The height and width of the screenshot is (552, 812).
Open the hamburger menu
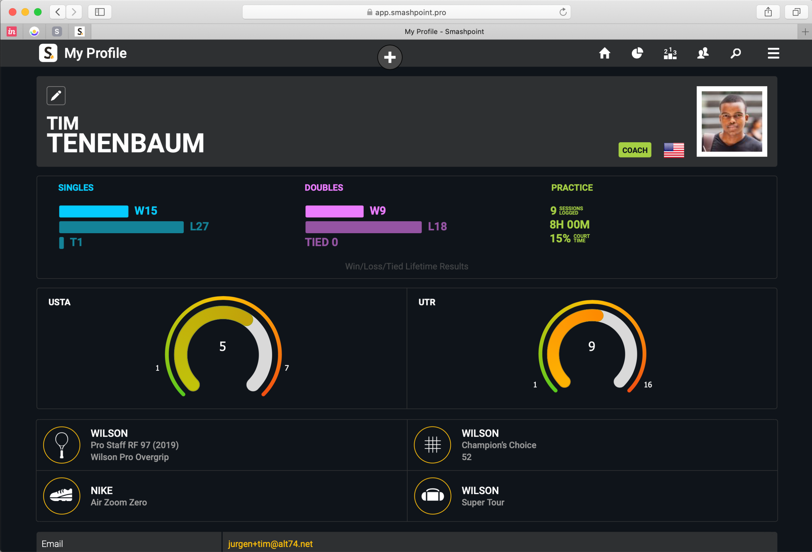coord(773,54)
